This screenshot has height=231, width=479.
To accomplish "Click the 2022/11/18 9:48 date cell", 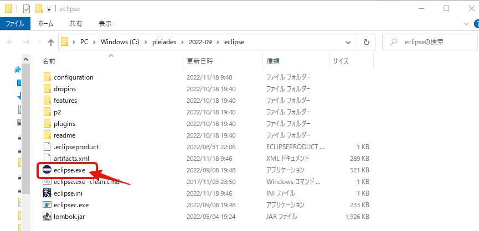I will click(209, 77).
